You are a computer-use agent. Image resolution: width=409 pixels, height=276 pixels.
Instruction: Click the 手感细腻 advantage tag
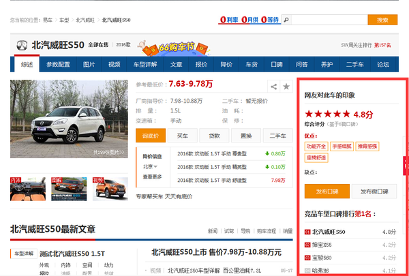click(342, 147)
